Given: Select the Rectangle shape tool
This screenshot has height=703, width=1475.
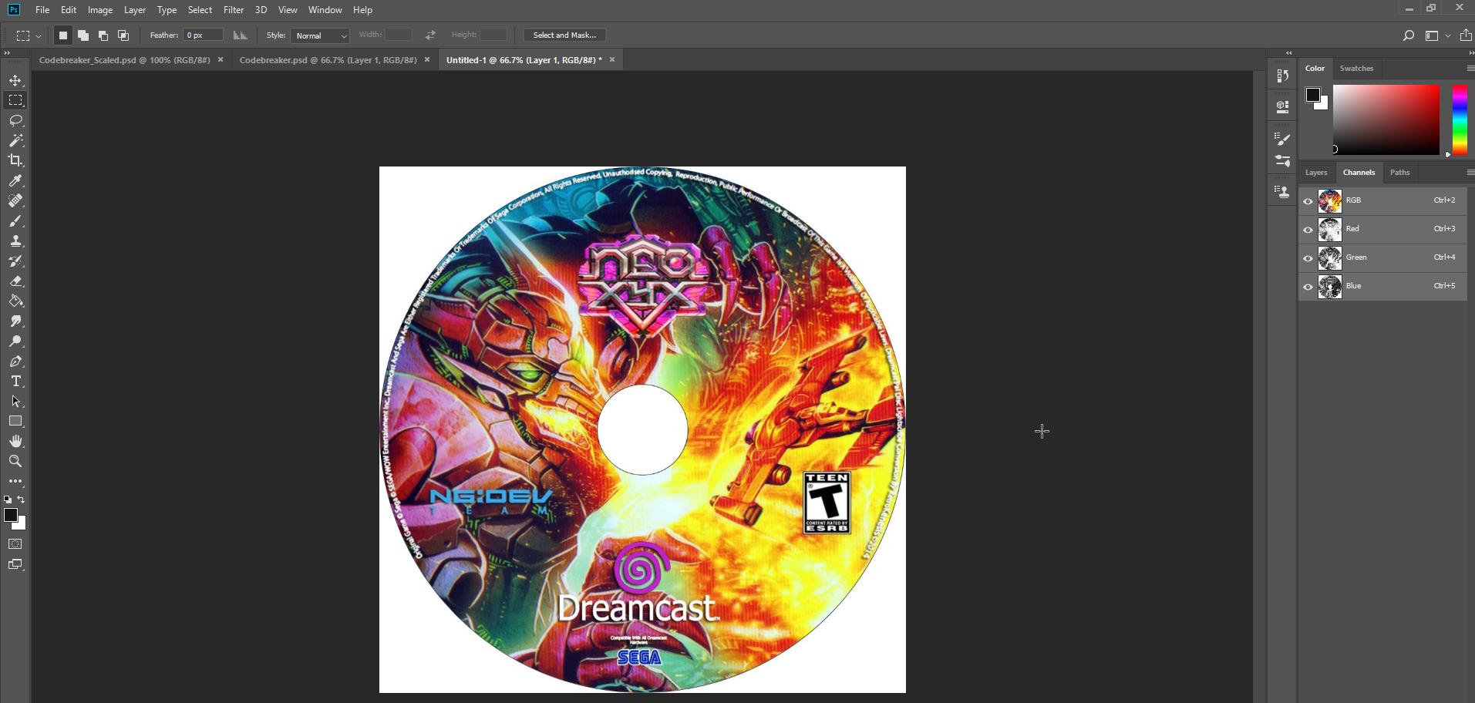Looking at the screenshot, I should point(15,421).
